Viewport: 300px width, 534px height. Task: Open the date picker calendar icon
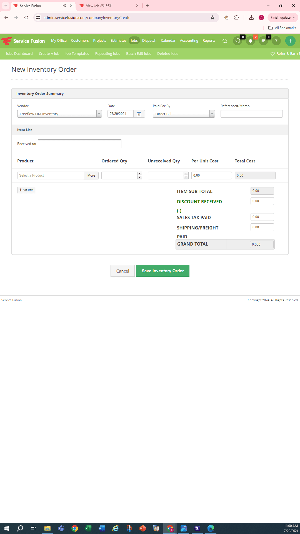click(139, 114)
